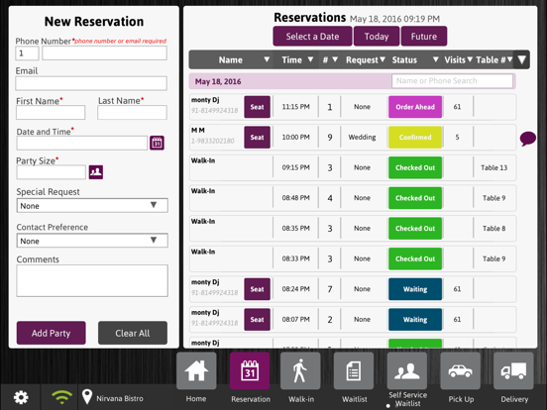Screen dimensions: 547x410
Task: Click the yellow Confirmed status badge
Action: coord(415,138)
